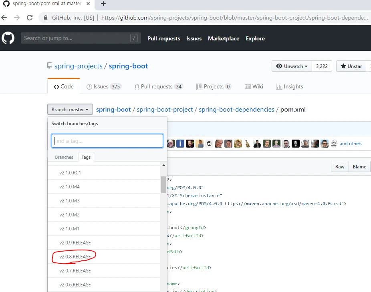Viewport: 371px width, 292px height.
Task: Click the GitHub Octocat logo in header
Action: pos(8,38)
